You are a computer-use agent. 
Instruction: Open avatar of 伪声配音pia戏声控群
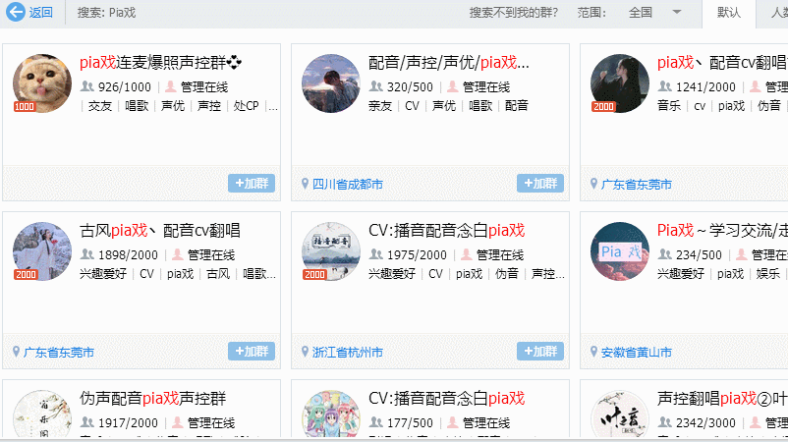[42, 415]
